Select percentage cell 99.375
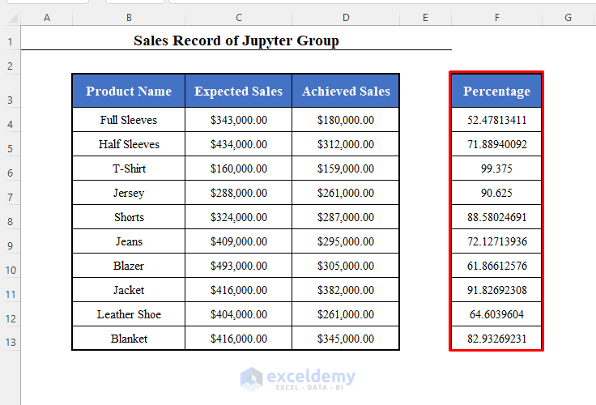The height and width of the screenshot is (405, 596). coord(496,168)
